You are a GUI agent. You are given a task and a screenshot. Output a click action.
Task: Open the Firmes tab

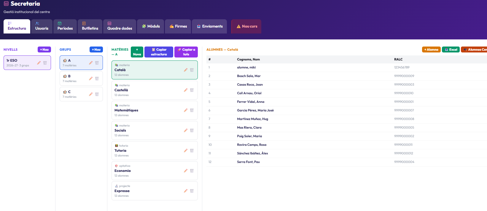[178, 26]
